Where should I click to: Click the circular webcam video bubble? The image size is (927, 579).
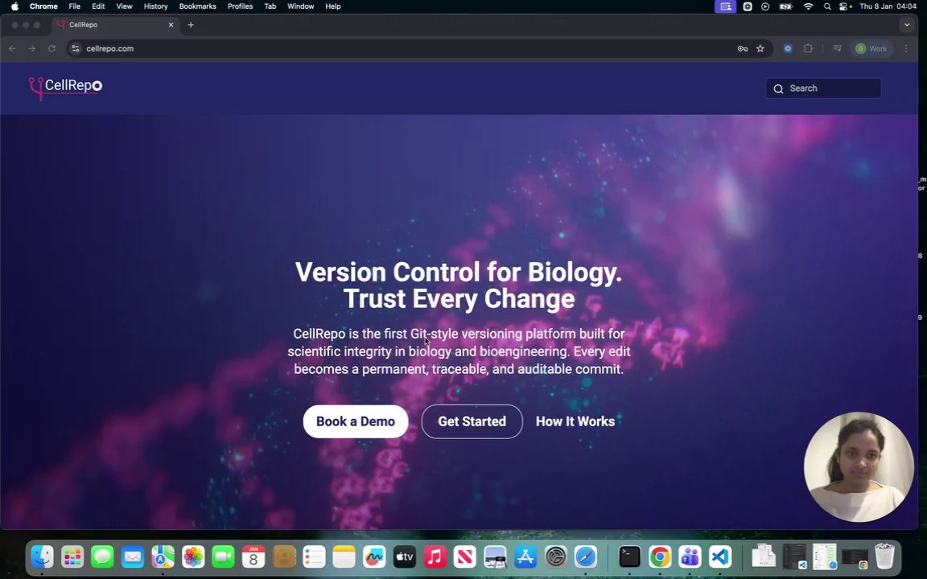(859, 466)
